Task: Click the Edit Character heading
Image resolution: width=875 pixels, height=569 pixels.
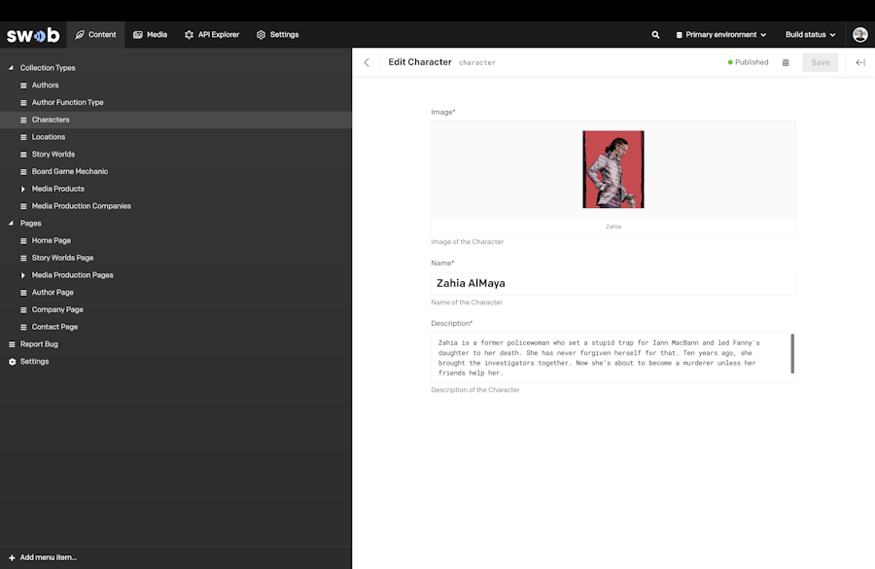Action: coord(420,62)
